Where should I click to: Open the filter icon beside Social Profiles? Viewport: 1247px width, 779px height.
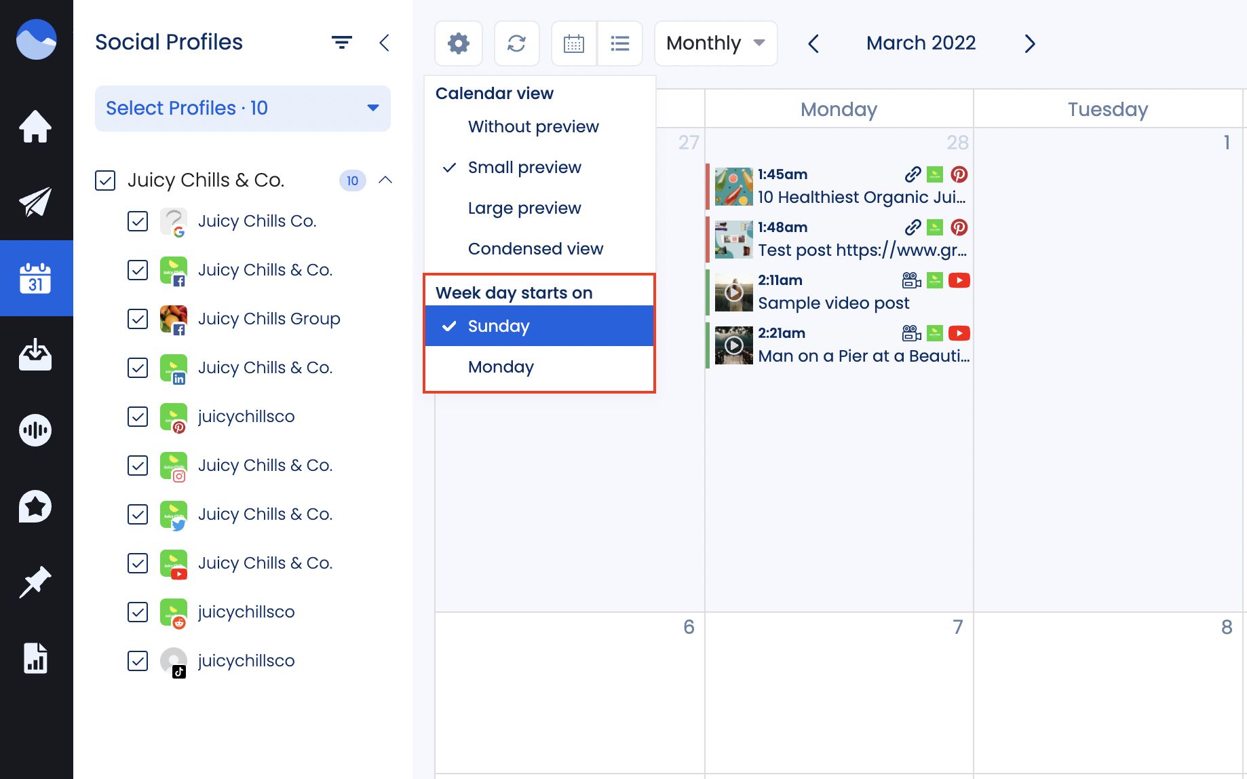(341, 43)
